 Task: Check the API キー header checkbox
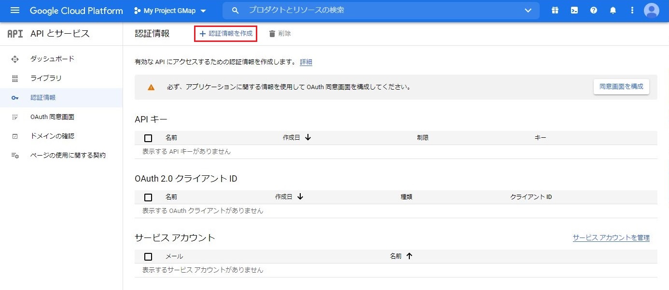pos(148,138)
